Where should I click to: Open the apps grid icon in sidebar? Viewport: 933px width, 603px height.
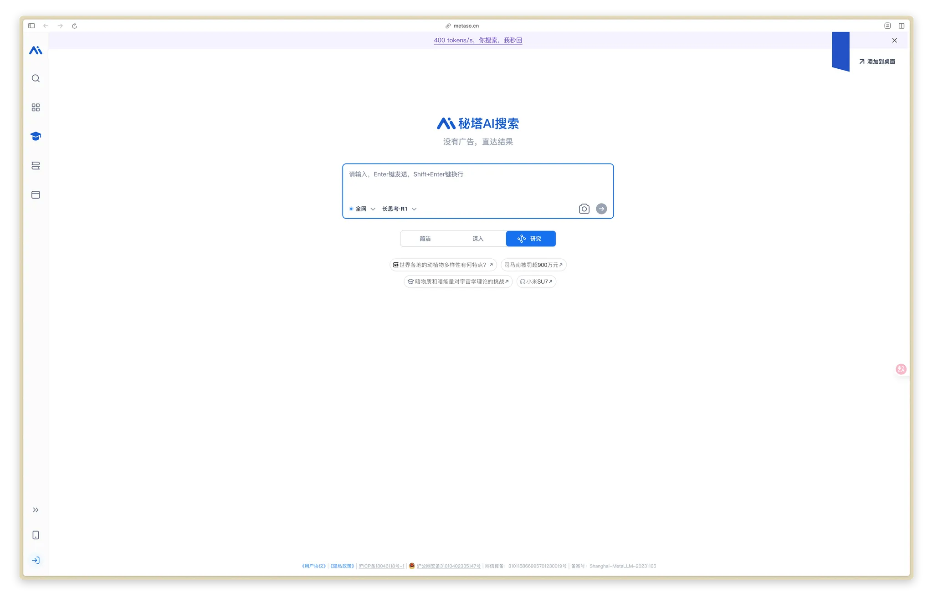(36, 107)
